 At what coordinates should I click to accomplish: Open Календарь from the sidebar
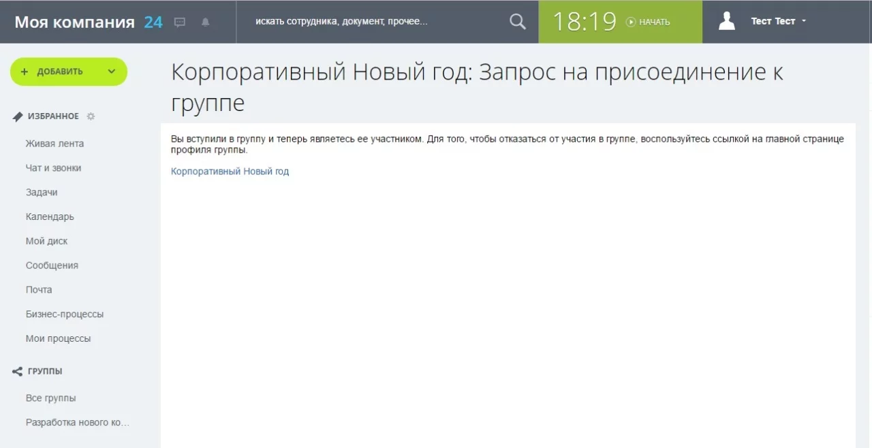50,217
